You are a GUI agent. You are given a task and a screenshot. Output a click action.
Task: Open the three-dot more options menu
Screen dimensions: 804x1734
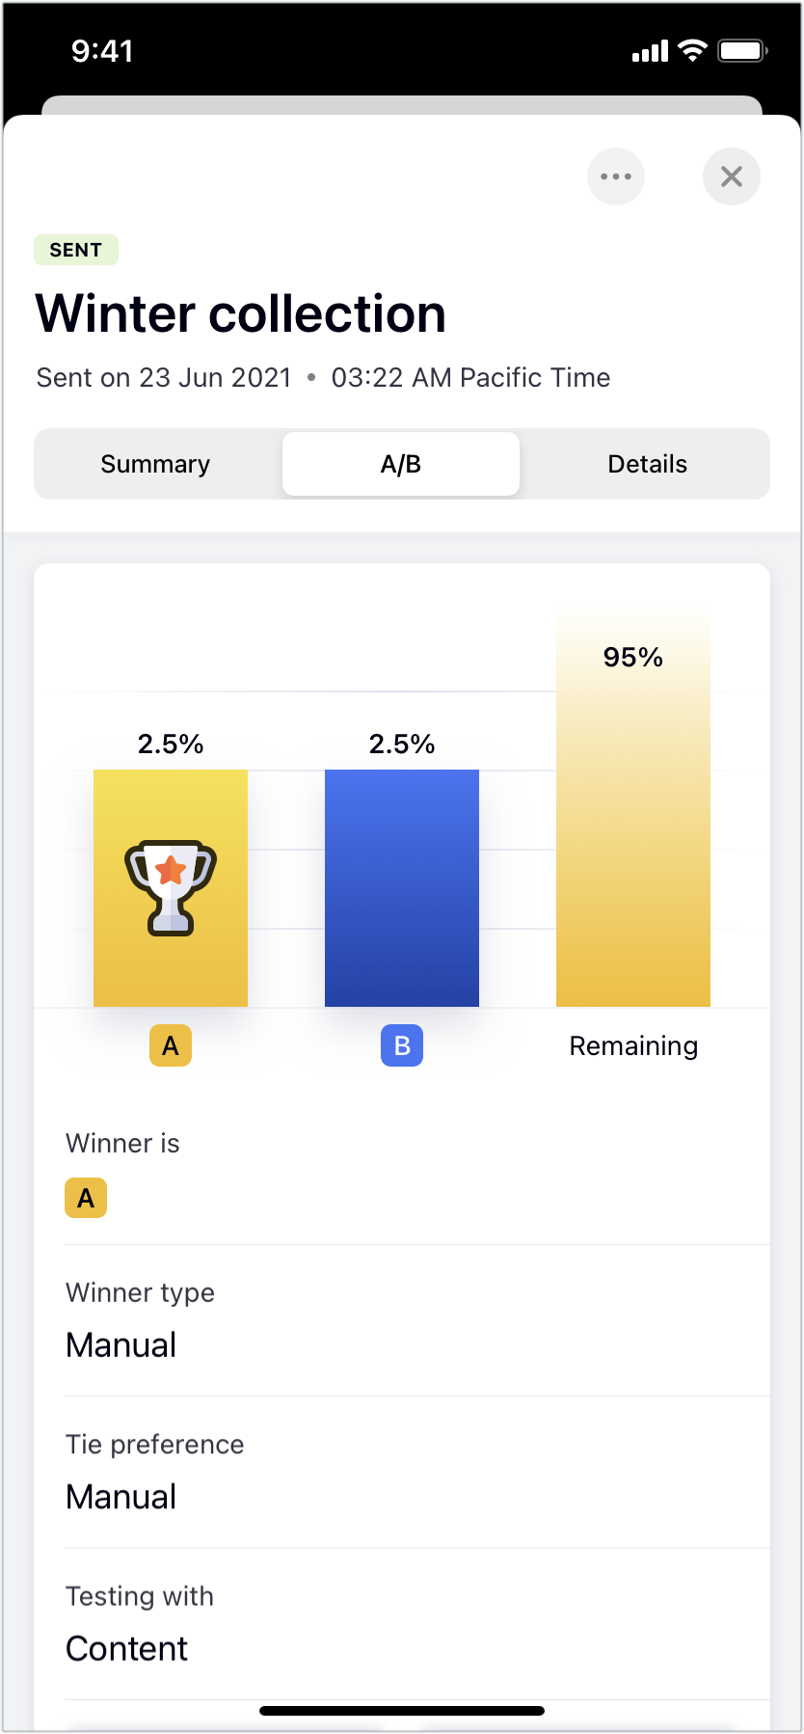tap(615, 176)
